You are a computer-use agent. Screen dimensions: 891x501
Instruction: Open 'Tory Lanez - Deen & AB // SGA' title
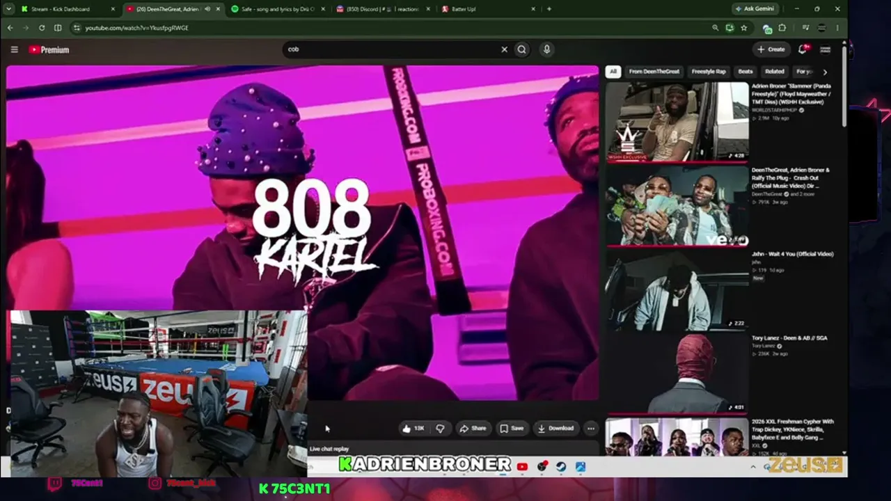789,338
